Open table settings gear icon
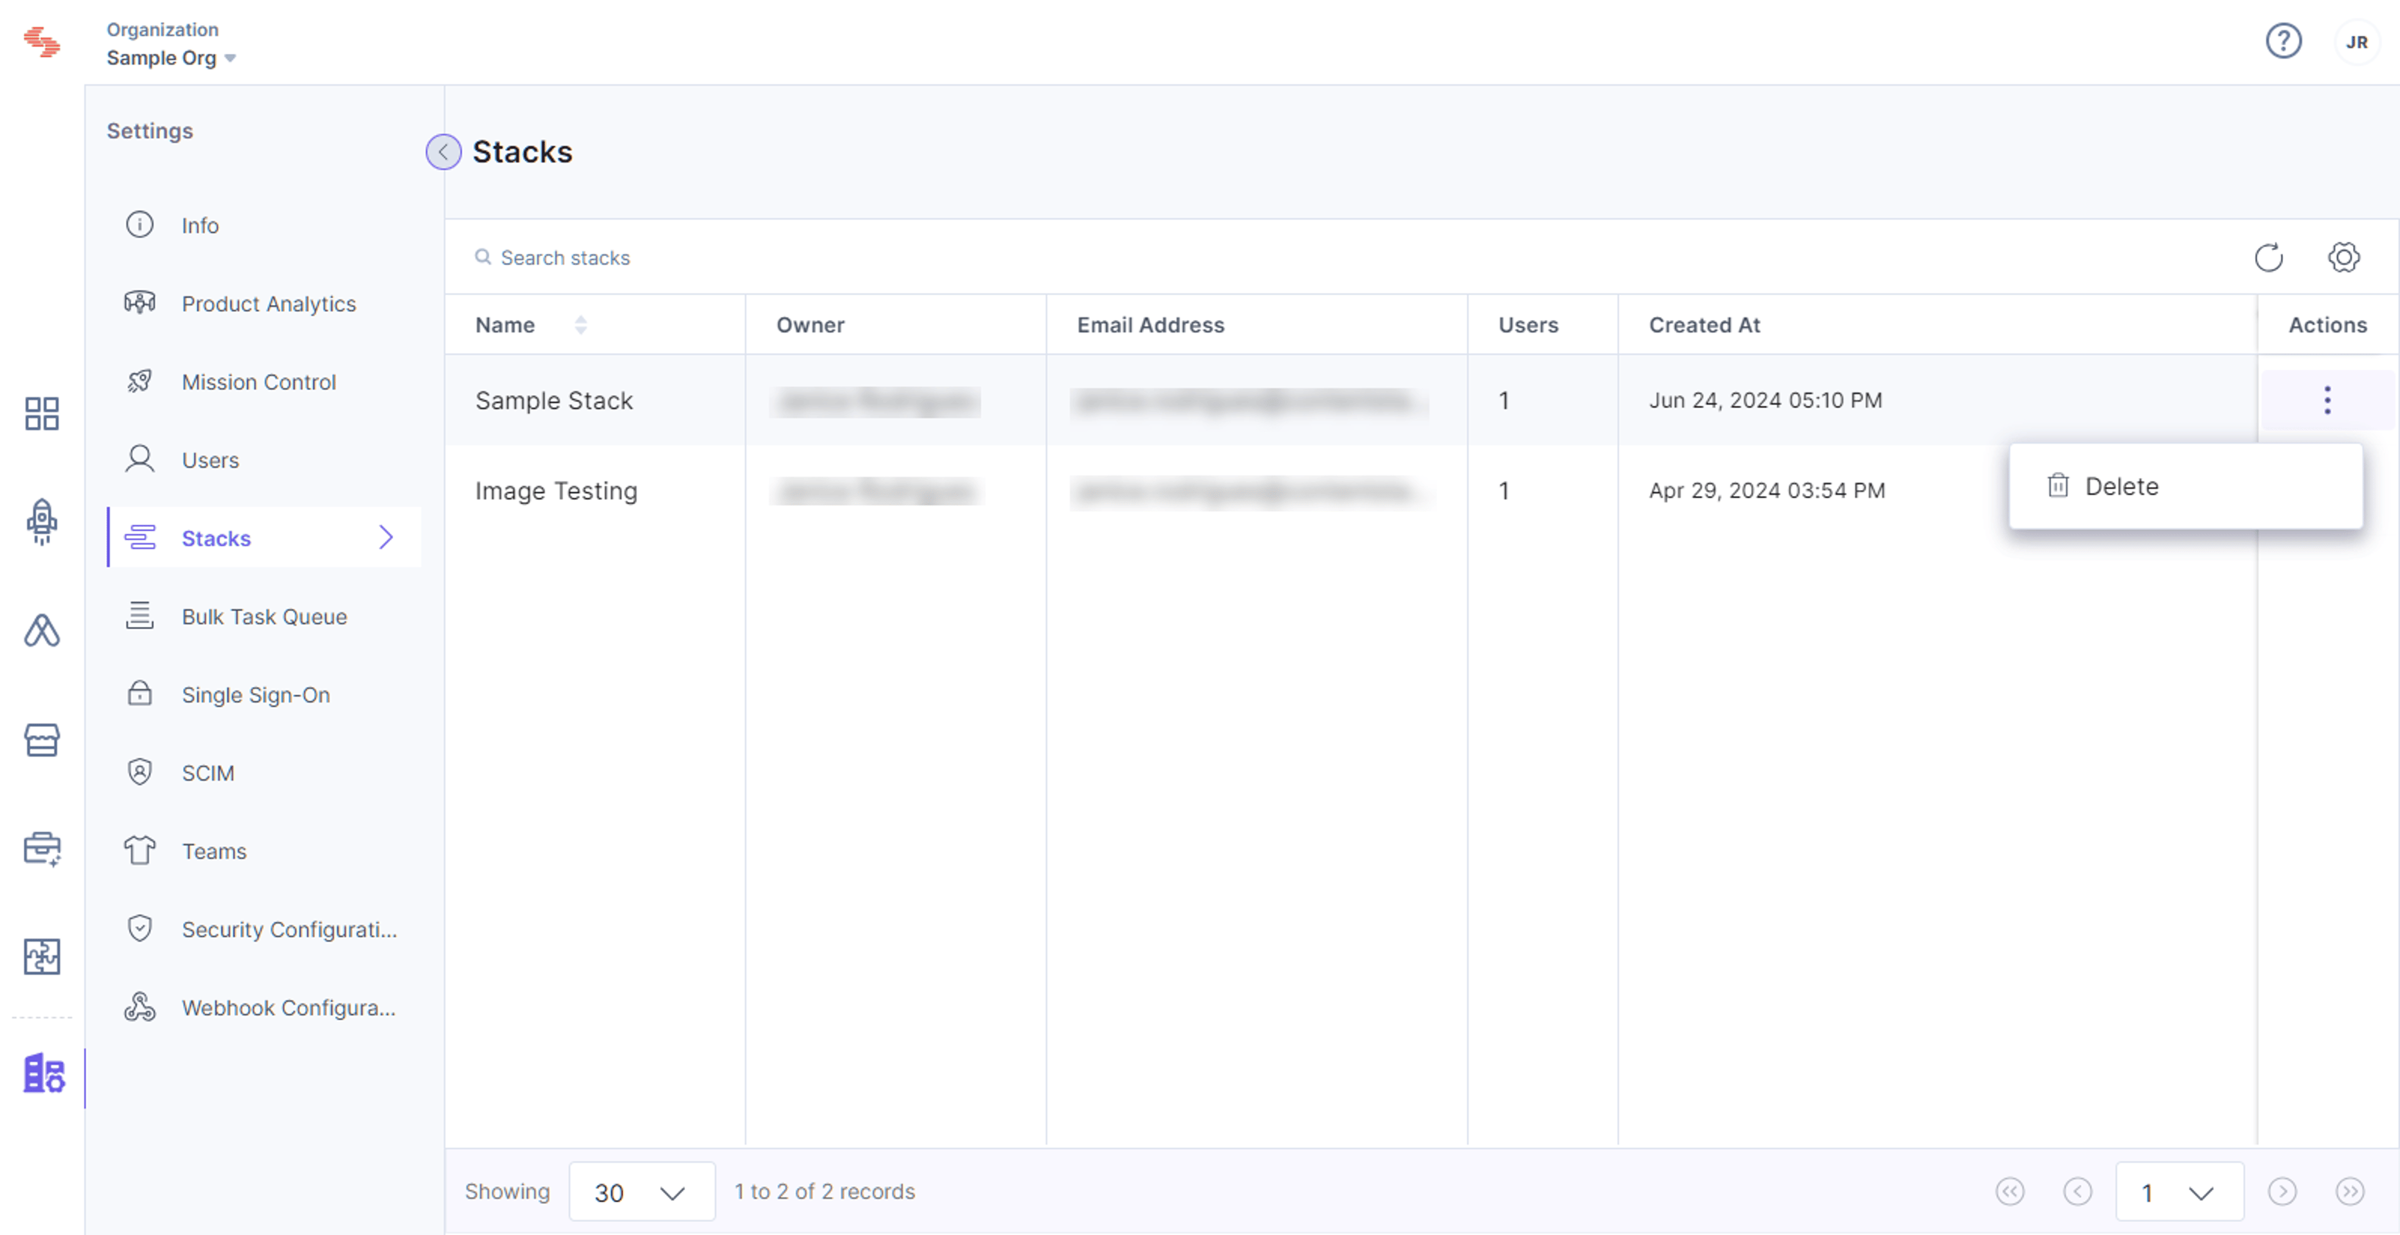This screenshot has height=1235, width=2400. pyautogui.click(x=2343, y=257)
